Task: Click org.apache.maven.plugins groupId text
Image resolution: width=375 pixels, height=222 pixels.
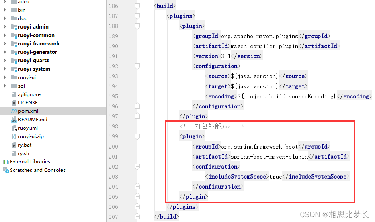Action: 260,36
